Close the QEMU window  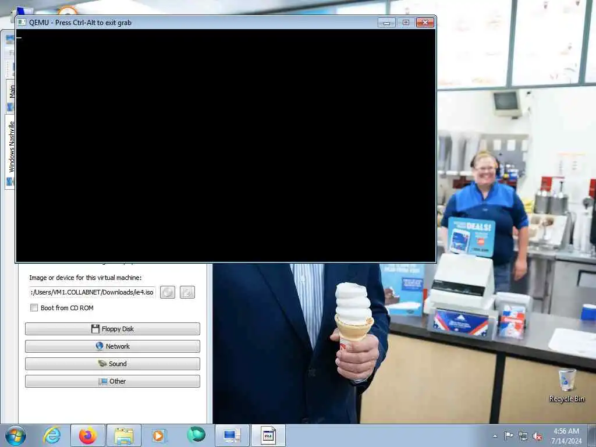click(425, 23)
